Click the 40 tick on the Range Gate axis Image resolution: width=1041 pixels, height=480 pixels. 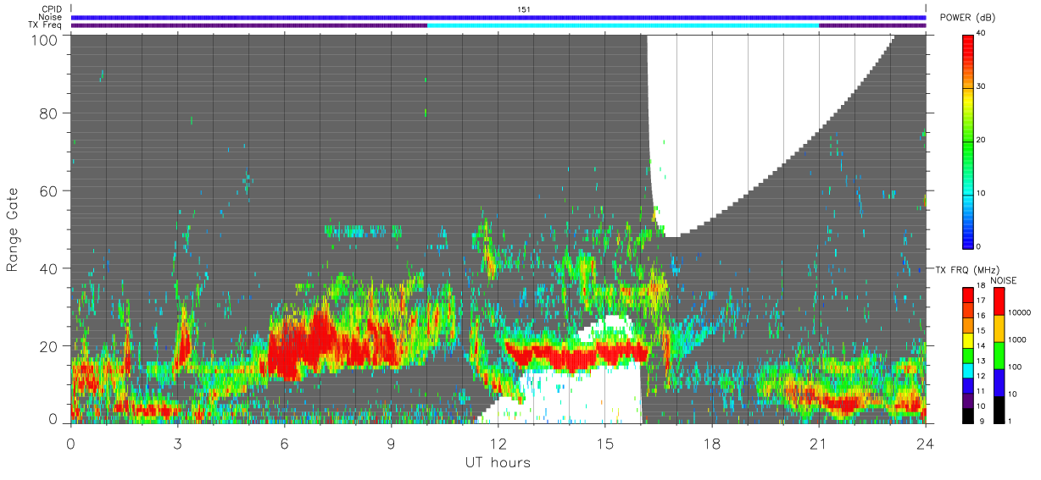pyautogui.click(x=50, y=268)
